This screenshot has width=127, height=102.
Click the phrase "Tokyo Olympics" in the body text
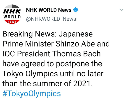(x=30, y=74)
